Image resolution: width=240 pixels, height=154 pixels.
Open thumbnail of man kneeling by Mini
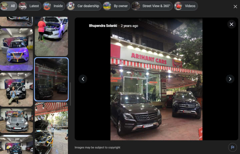[x=16, y=90]
